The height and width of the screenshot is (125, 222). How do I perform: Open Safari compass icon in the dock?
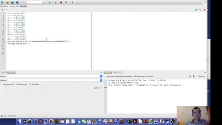click(35, 122)
